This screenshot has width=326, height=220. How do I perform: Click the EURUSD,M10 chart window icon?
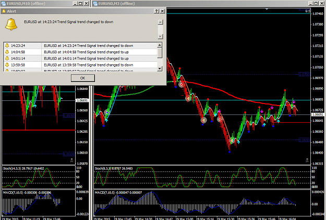pos(4,3)
